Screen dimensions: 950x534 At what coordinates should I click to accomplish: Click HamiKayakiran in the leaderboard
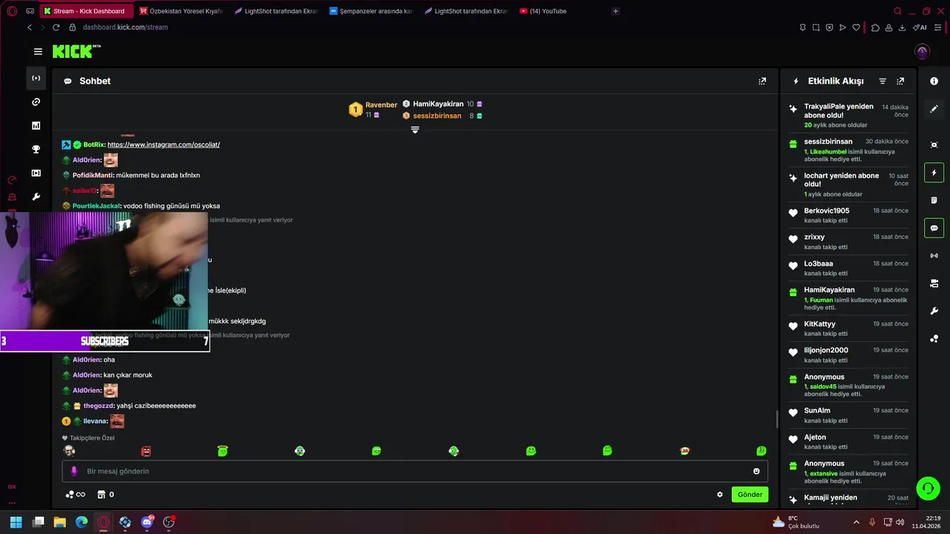tap(438, 104)
